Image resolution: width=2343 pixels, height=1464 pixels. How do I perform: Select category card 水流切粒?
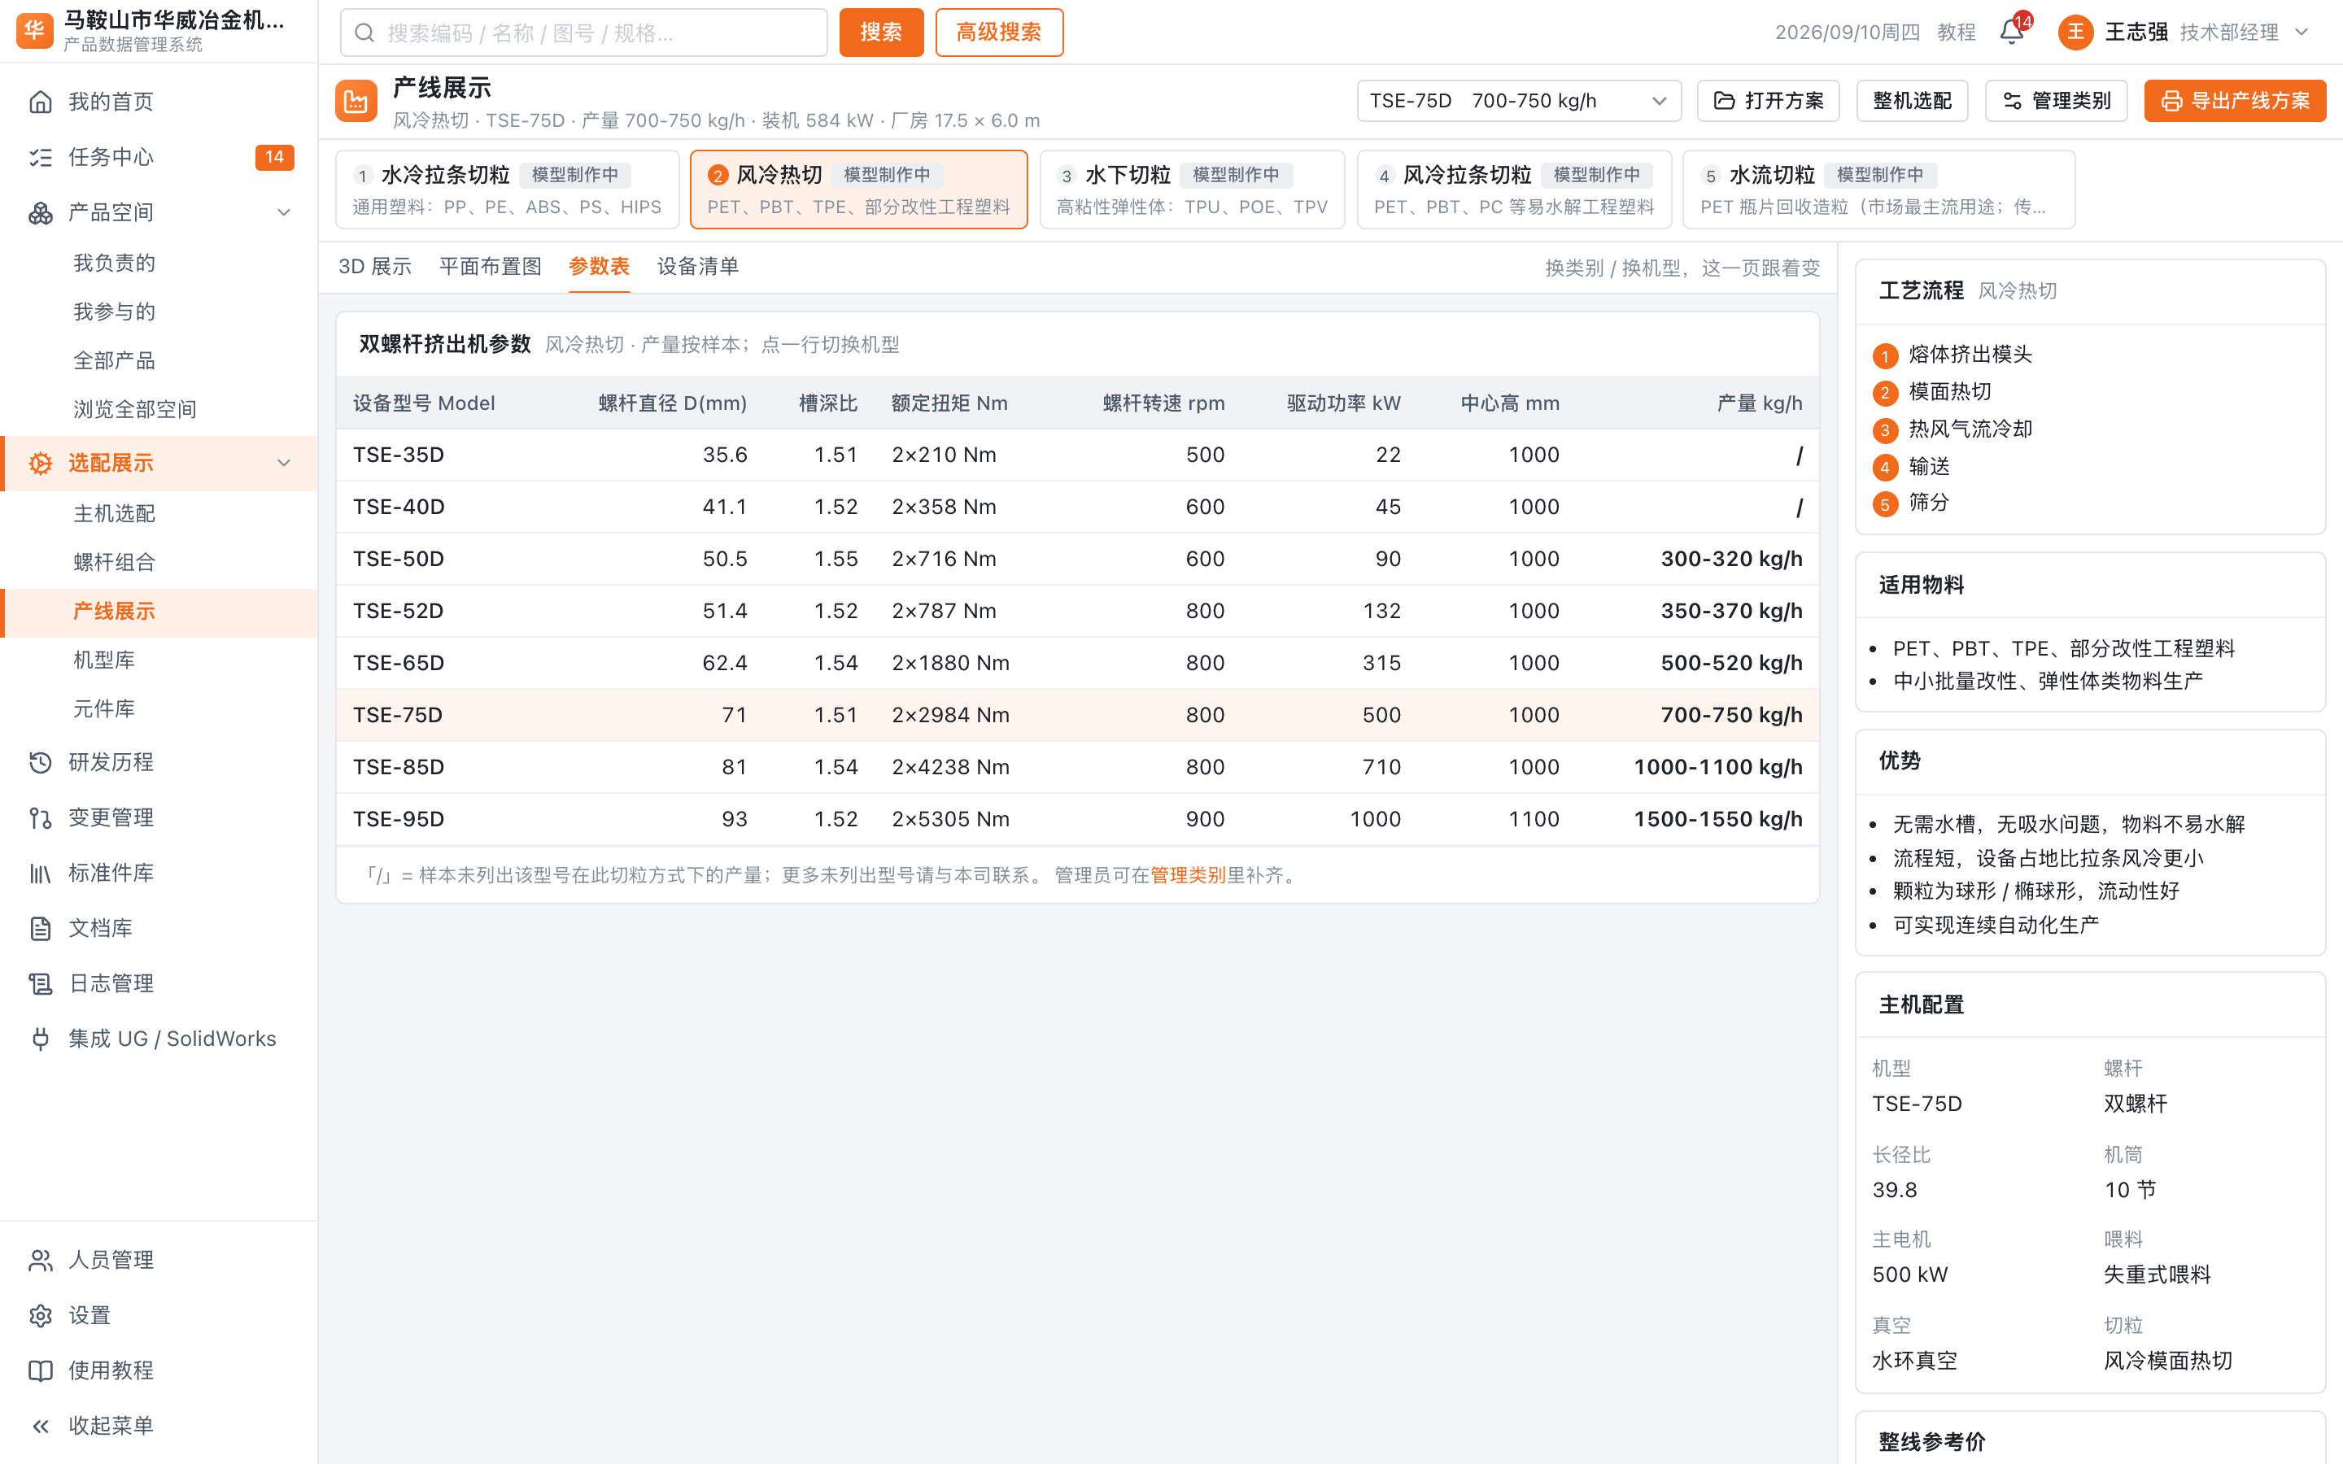[x=1878, y=189]
